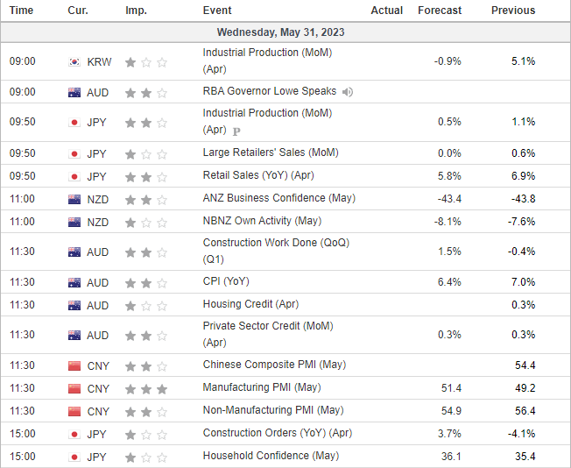Viewport: 571px width, 468px height.
Task: Open the RBA Governor Lowe Speaks event
Action: 270,91
